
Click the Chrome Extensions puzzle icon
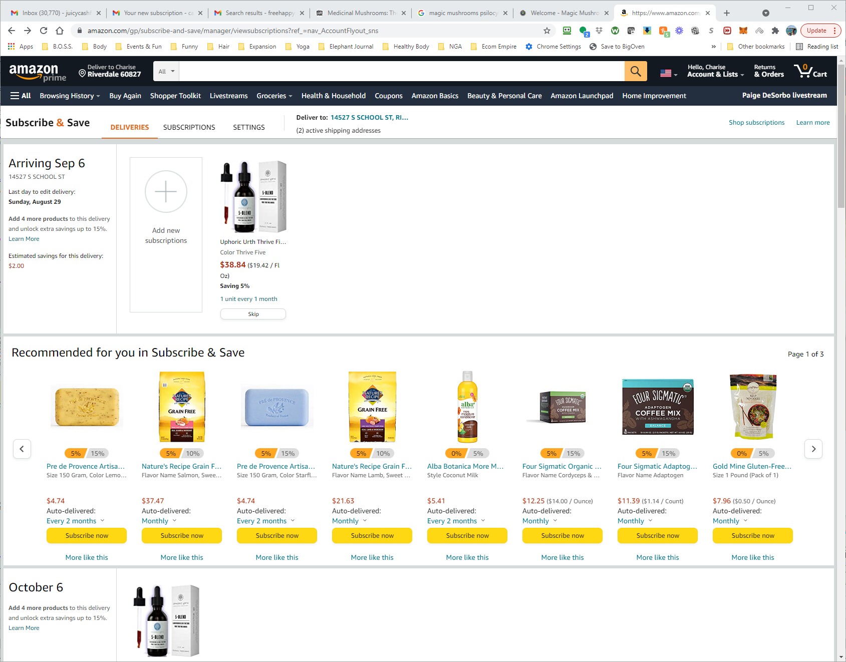pos(774,30)
